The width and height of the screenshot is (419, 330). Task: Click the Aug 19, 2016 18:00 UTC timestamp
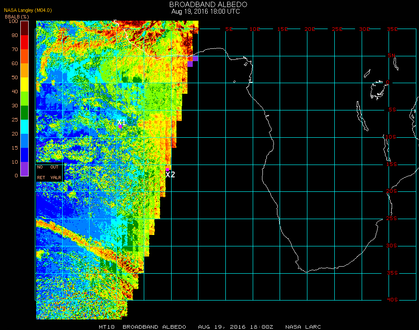tap(206, 11)
